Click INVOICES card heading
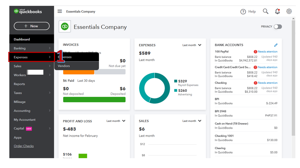300x168 pixels. coord(71,45)
